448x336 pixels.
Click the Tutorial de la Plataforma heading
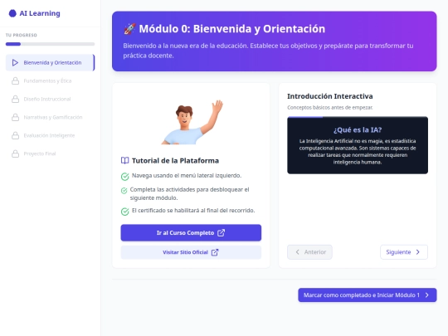point(175,161)
